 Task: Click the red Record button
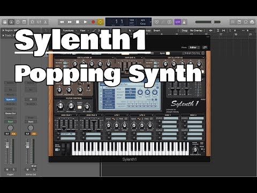point(93,22)
